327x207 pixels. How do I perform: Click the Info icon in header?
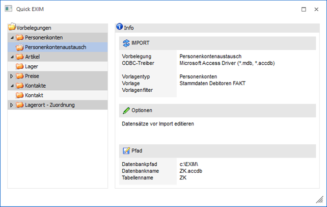coord(120,27)
